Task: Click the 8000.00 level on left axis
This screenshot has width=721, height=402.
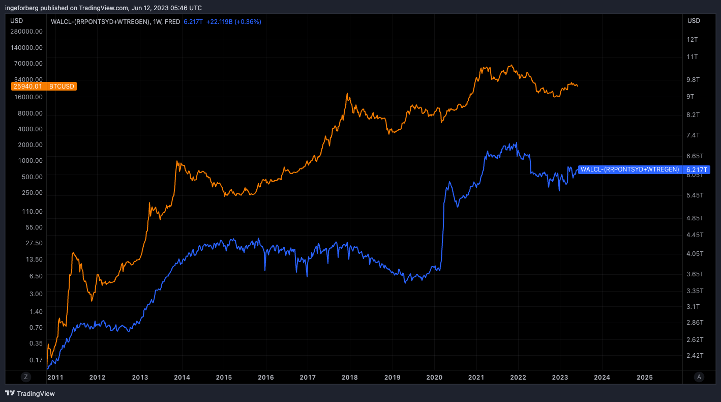Action: click(x=30, y=113)
